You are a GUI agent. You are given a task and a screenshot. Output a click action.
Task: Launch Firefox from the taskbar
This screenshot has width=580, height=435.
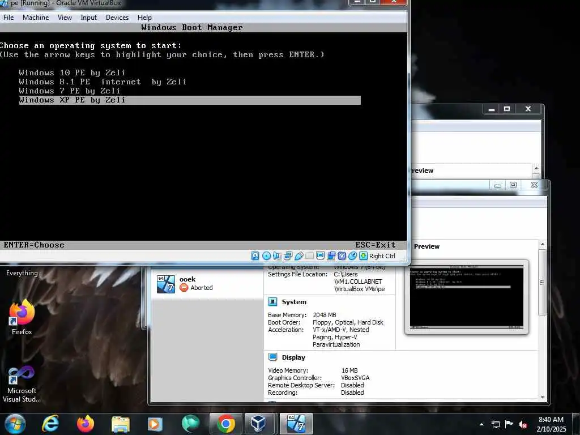tap(85, 424)
